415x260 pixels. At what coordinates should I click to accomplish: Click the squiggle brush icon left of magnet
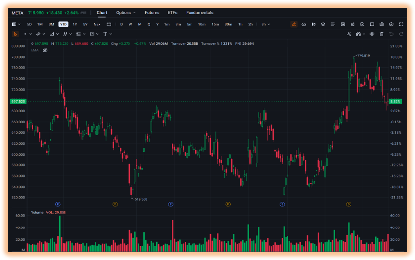(349, 34)
